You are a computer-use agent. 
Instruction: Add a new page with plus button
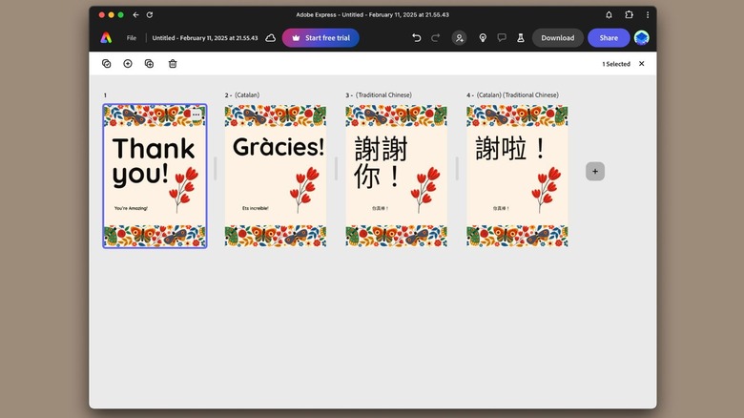595,172
